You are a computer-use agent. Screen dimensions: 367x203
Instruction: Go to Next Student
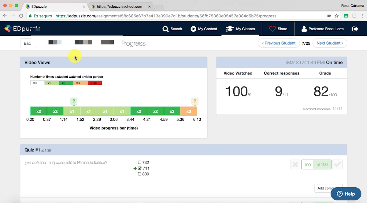tap(330, 43)
